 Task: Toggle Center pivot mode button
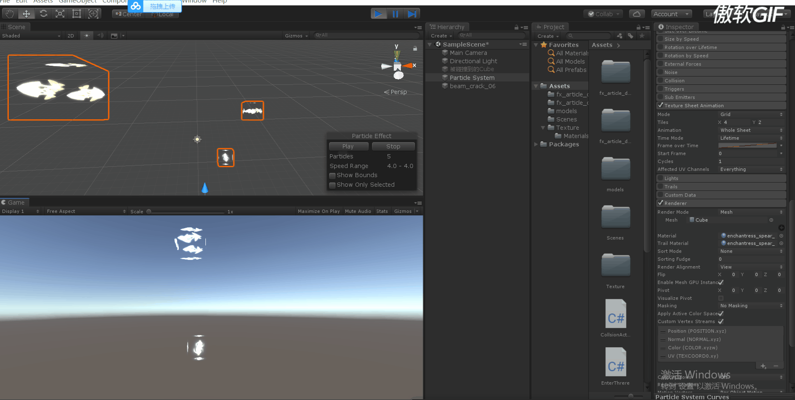click(129, 14)
